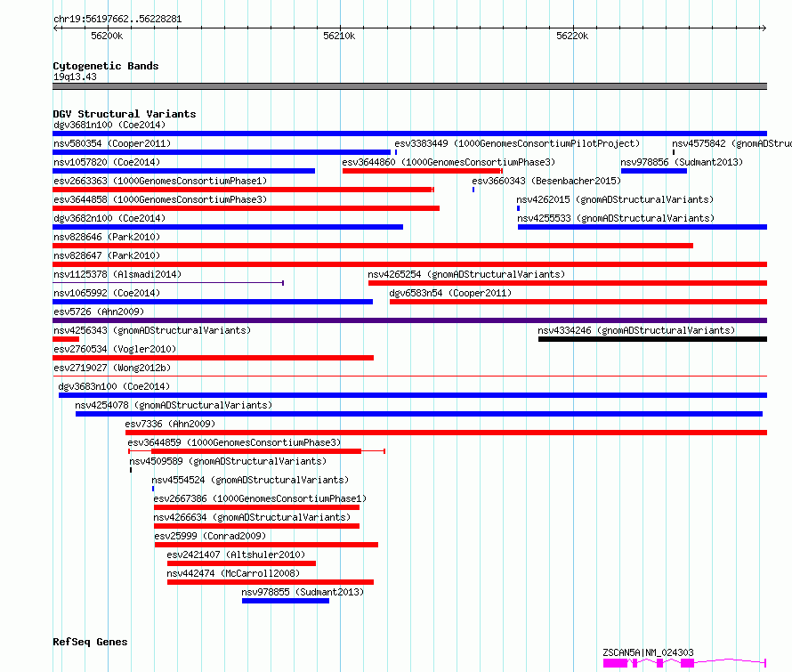Select esv2663363 1000GenomesConsortiumPhase1 label

160,181
